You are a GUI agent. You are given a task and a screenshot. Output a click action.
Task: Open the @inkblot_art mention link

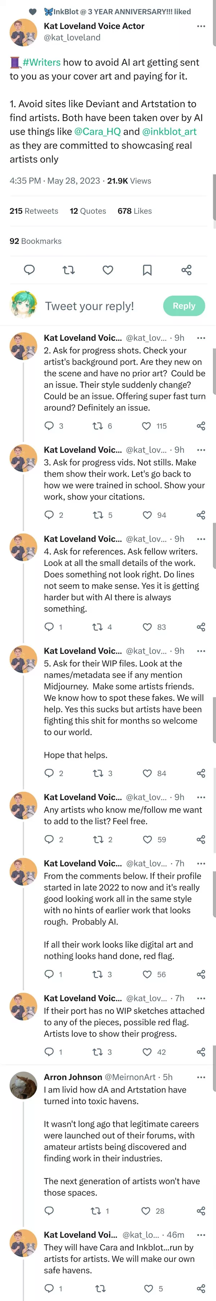coord(169,131)
